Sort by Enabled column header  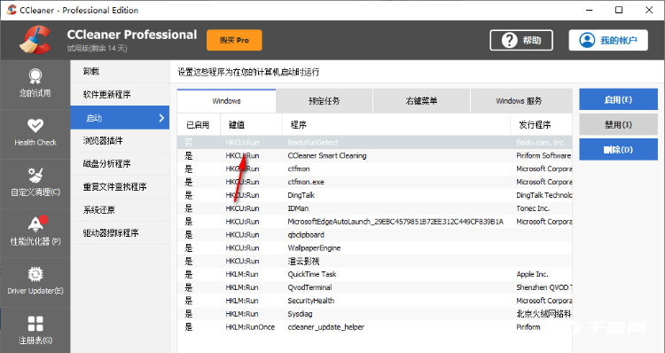click(199, 125)
